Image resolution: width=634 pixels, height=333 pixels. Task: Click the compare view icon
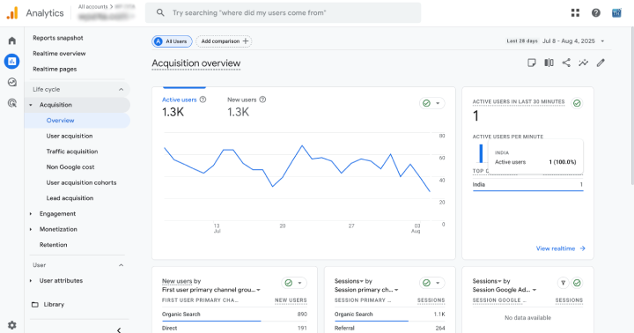(x=549, y=63)
